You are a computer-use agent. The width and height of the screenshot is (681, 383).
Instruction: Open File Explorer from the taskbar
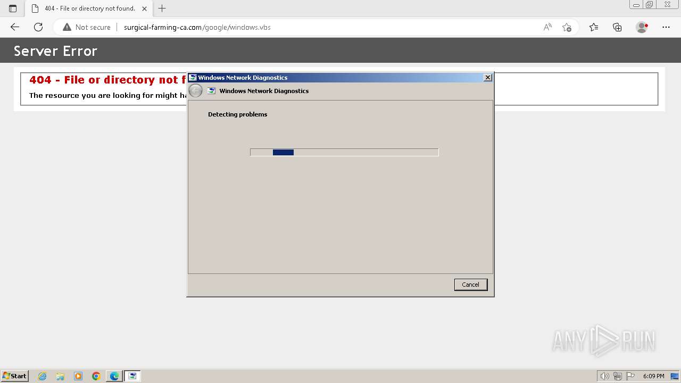pyautogui.click(x=60, y=376)
